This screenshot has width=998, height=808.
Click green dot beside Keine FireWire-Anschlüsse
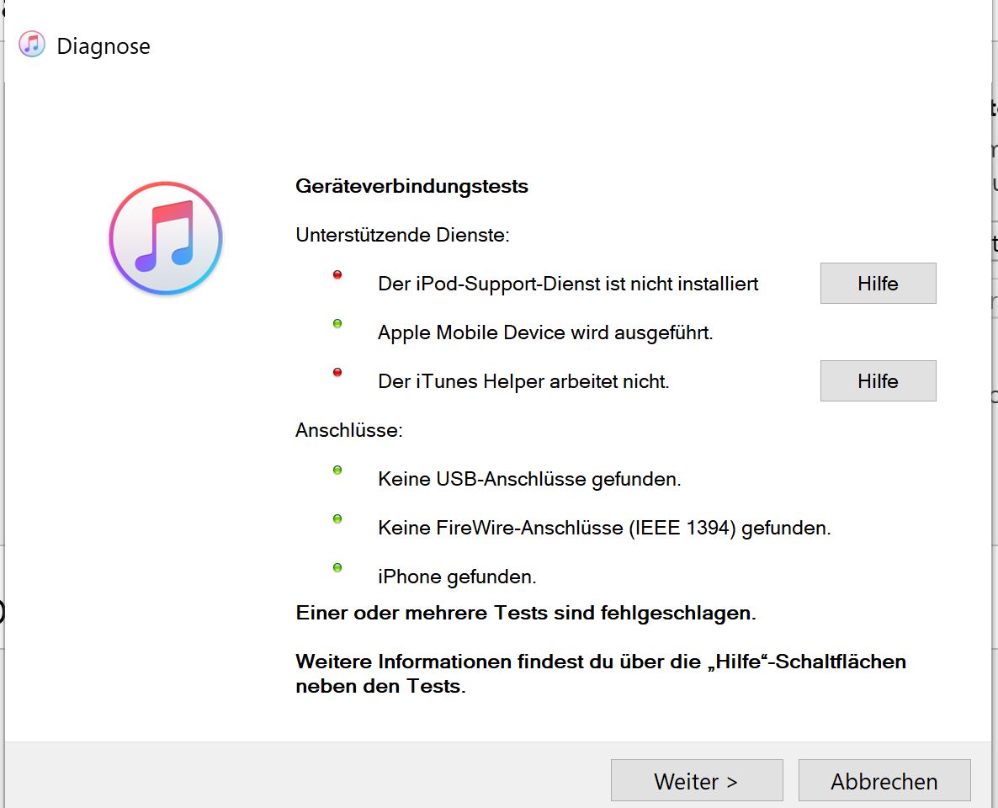click(337, 518)
